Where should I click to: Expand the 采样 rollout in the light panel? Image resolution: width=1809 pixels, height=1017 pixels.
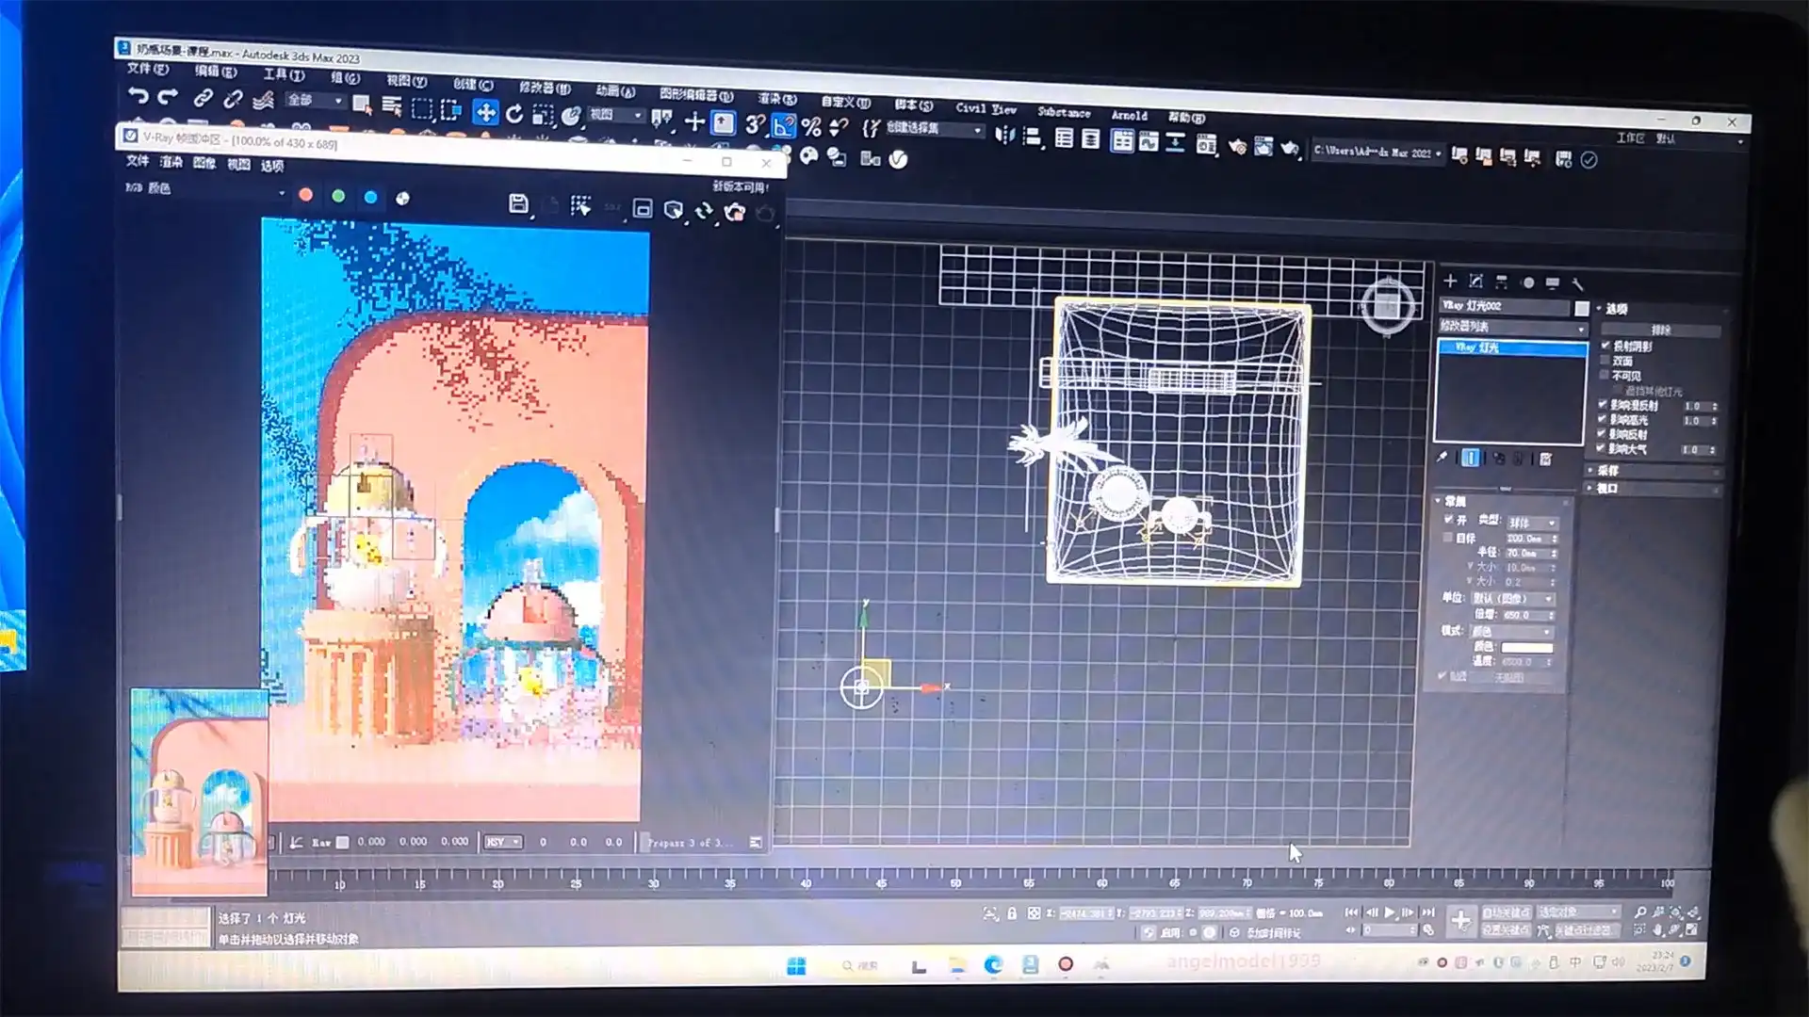pyautogui.click(x=1608, y=470)
